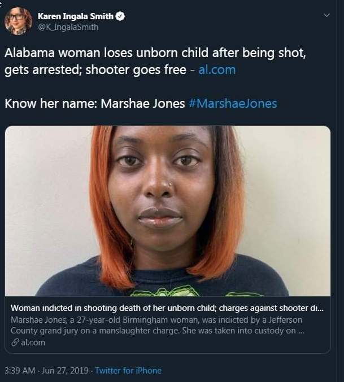Image resolution: width=344 pixels, height=382 pixels.
Task: Open the #MarshaeJones hashtag
Action: click(x=237, y=104)
